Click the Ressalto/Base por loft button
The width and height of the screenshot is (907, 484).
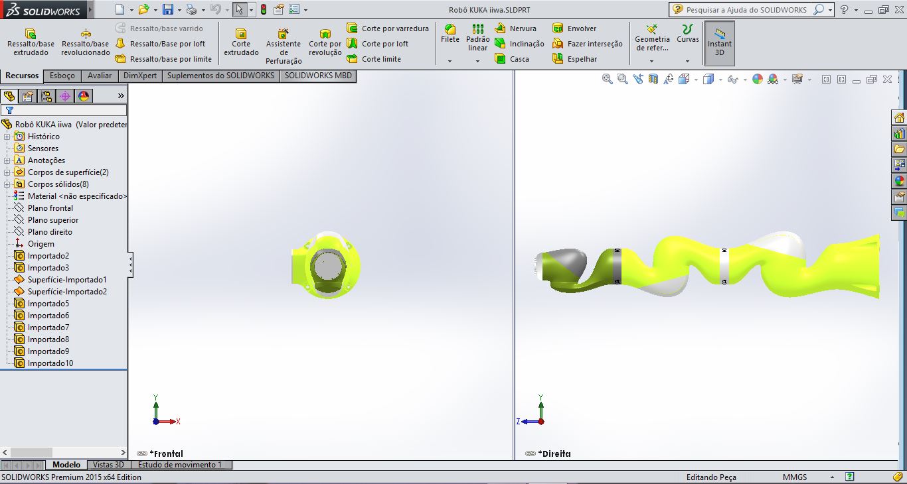point(160,44)
